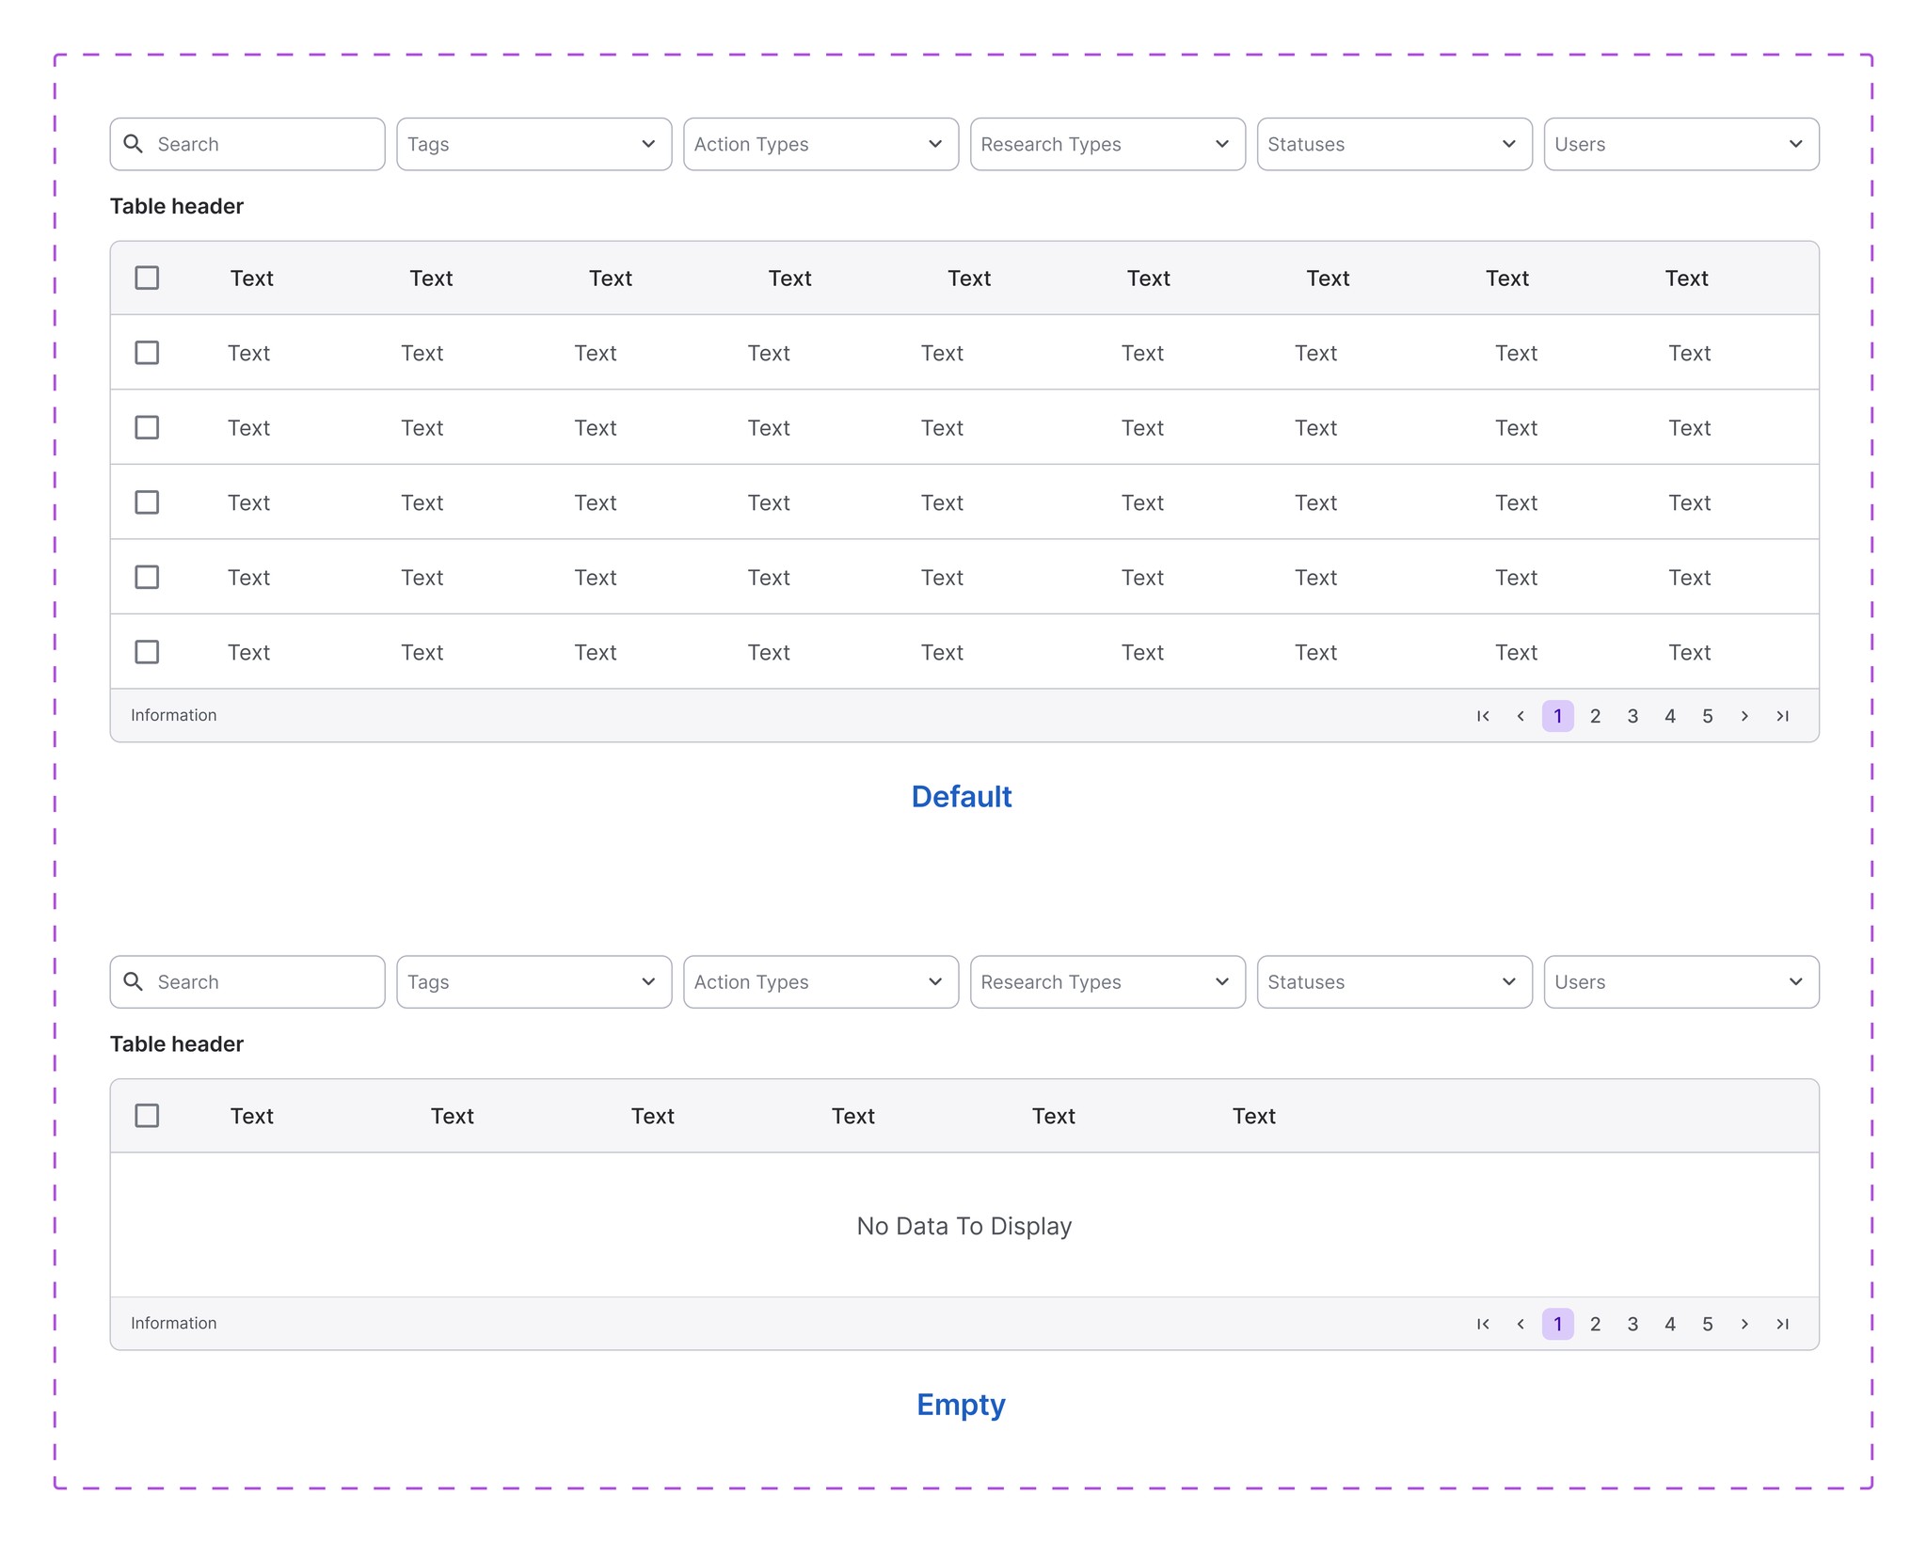1927x1543 pixels.
Task: Toggle select-all checkbox in Empty table header
Action: coord(147,1116)
